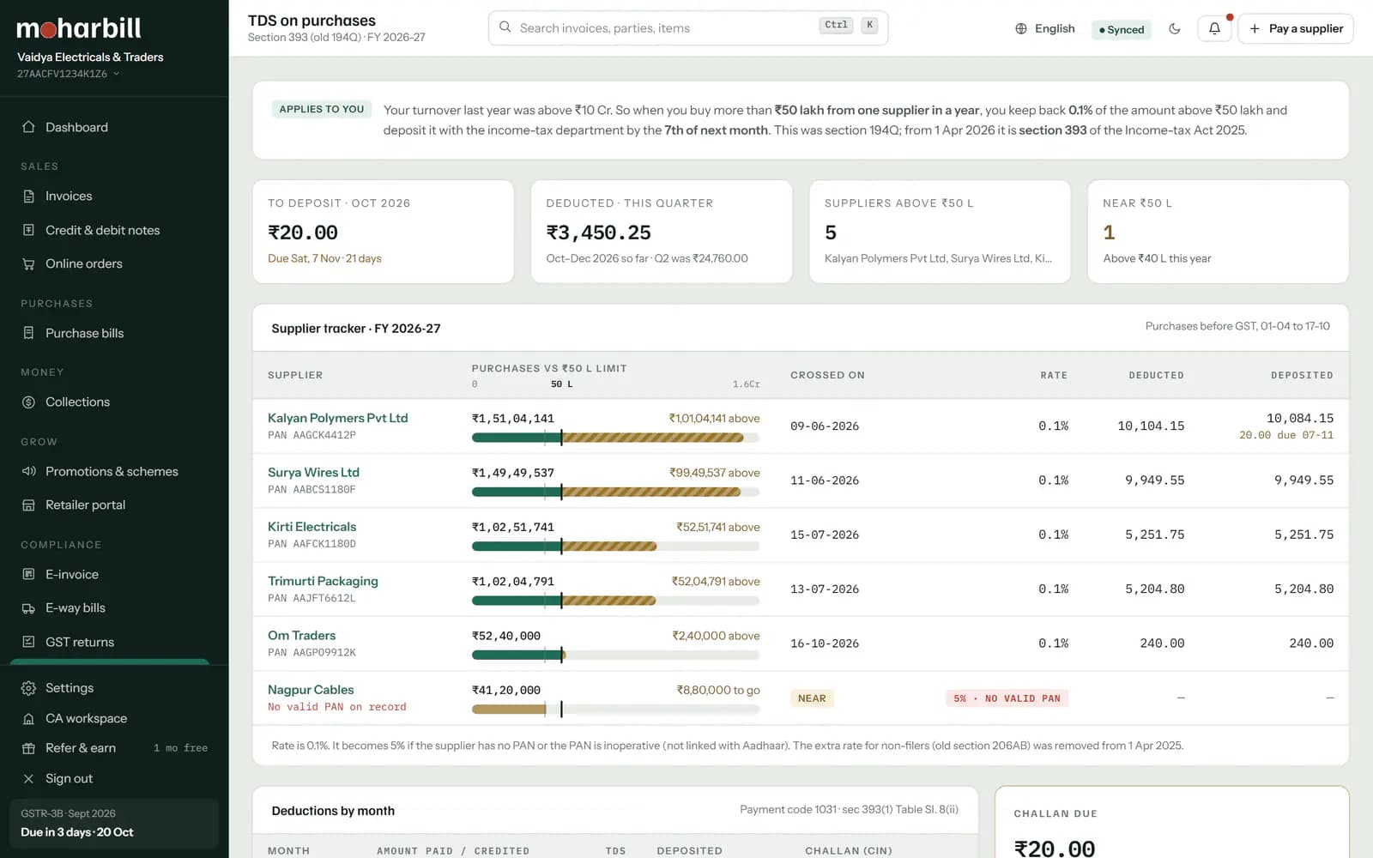Image resolution: width=1373 pixels, height=858 pixels.
Task: Click the Purchase bills icon
Action: [28, 333]
